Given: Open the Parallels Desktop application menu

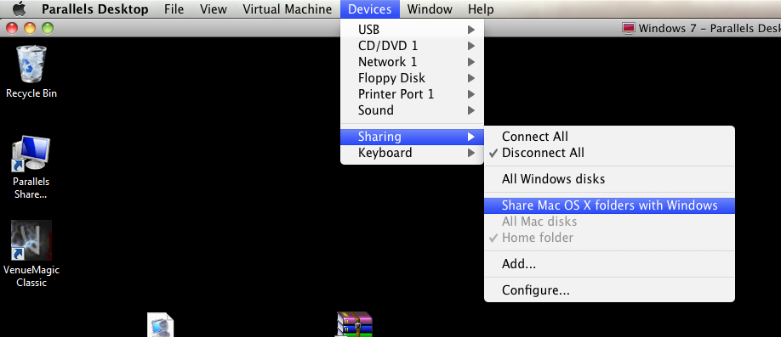Looking at the screenshot, I should [94, 9].
